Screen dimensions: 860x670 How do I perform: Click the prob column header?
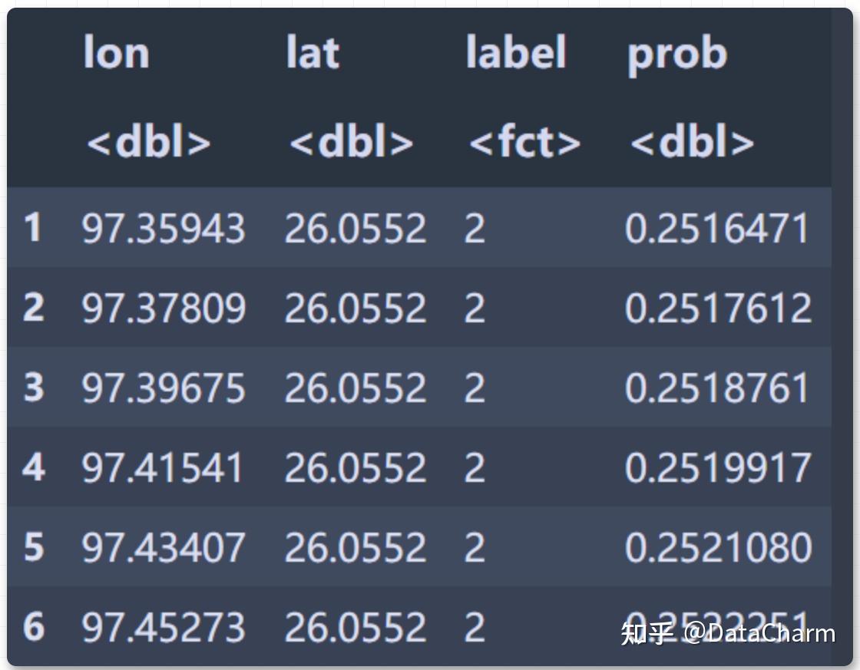[x=677, y=54]
